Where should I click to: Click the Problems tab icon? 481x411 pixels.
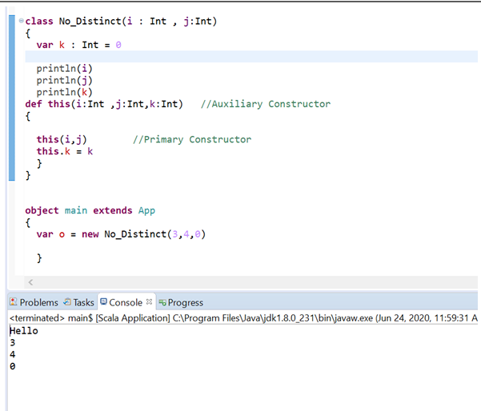13,302
